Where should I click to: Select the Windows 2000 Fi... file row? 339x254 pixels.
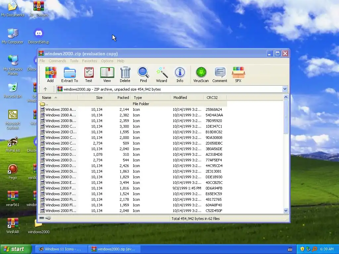click(x=133, y=199)
